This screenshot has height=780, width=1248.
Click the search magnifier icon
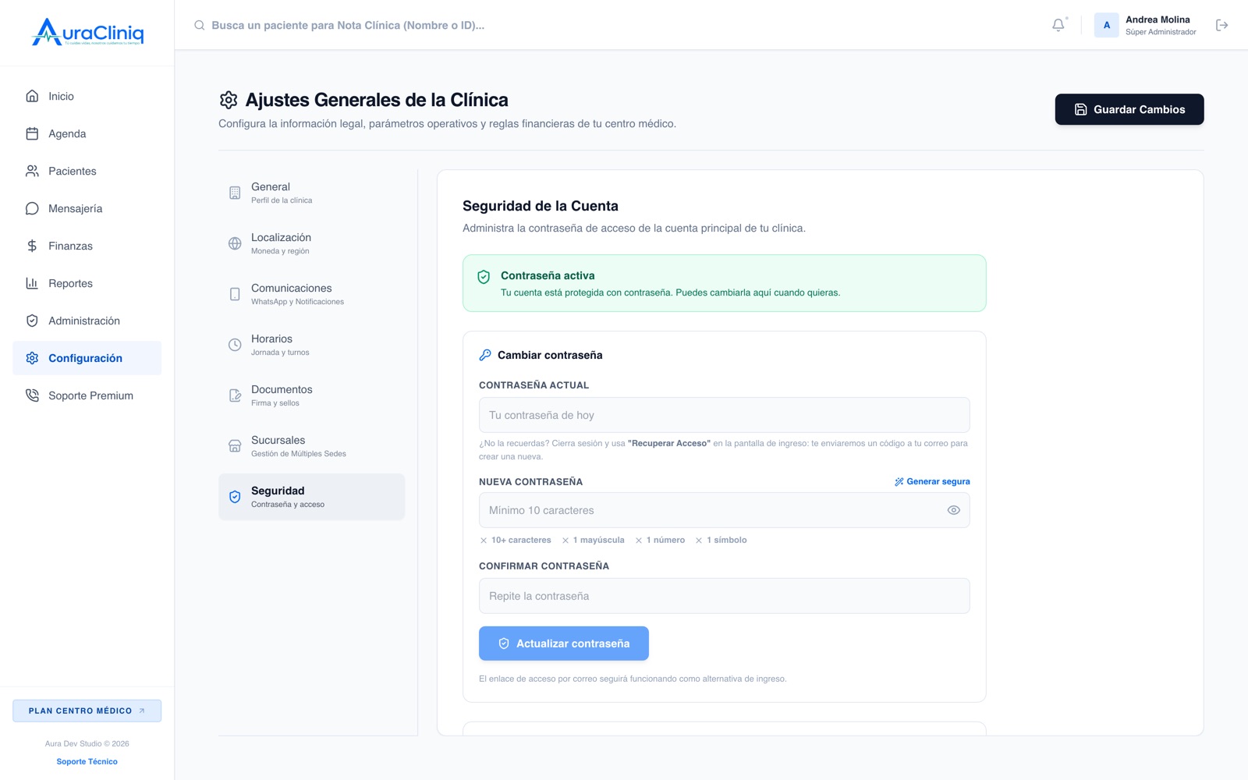coord(200,25)
